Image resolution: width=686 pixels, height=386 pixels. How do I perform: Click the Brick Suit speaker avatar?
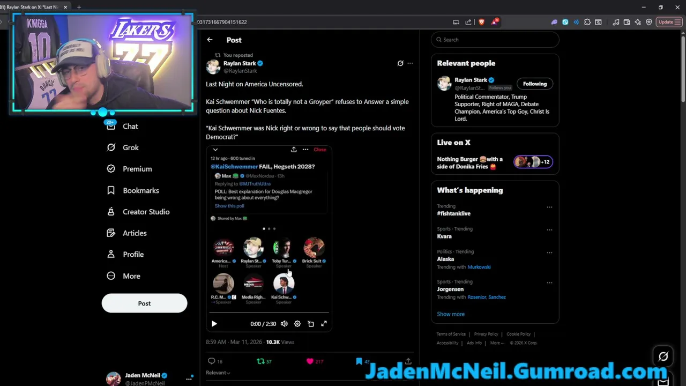click(x=314, y=248)
